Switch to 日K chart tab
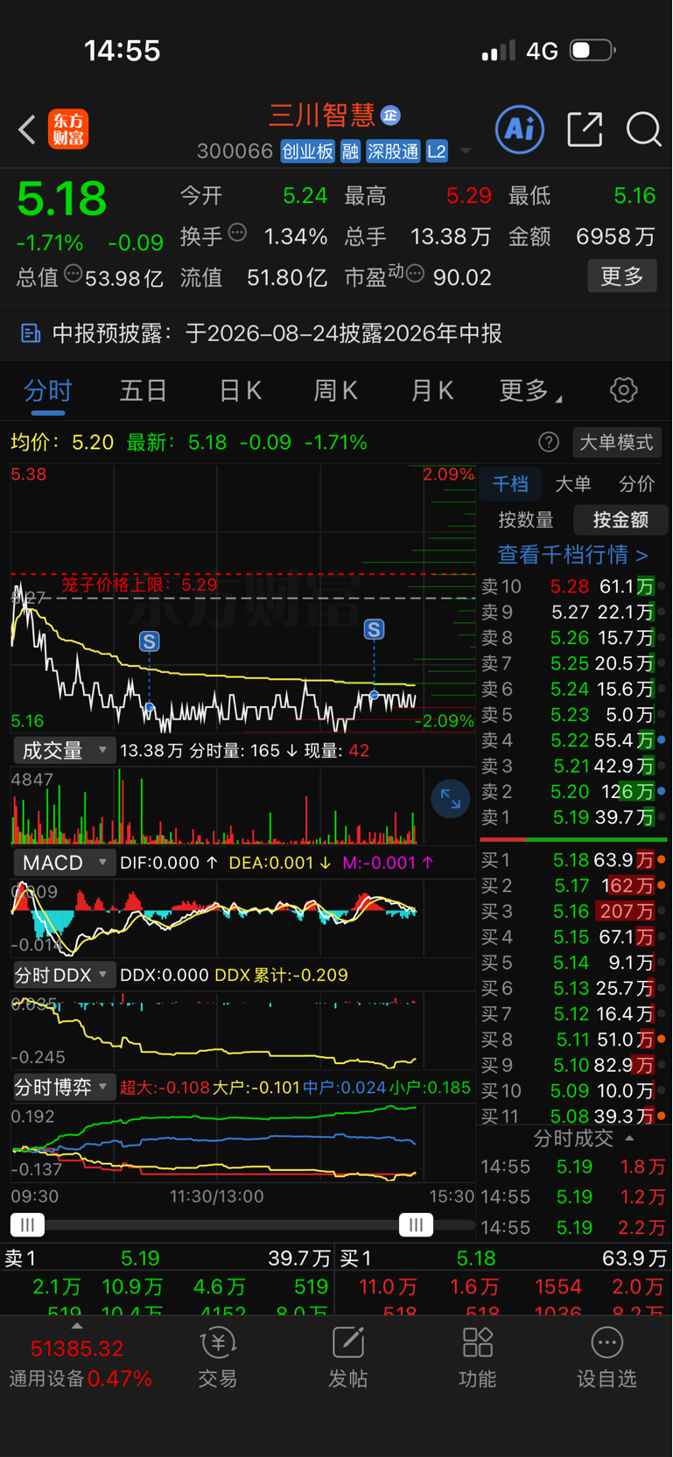The image size is (673, 1457). tap(240, 390)
